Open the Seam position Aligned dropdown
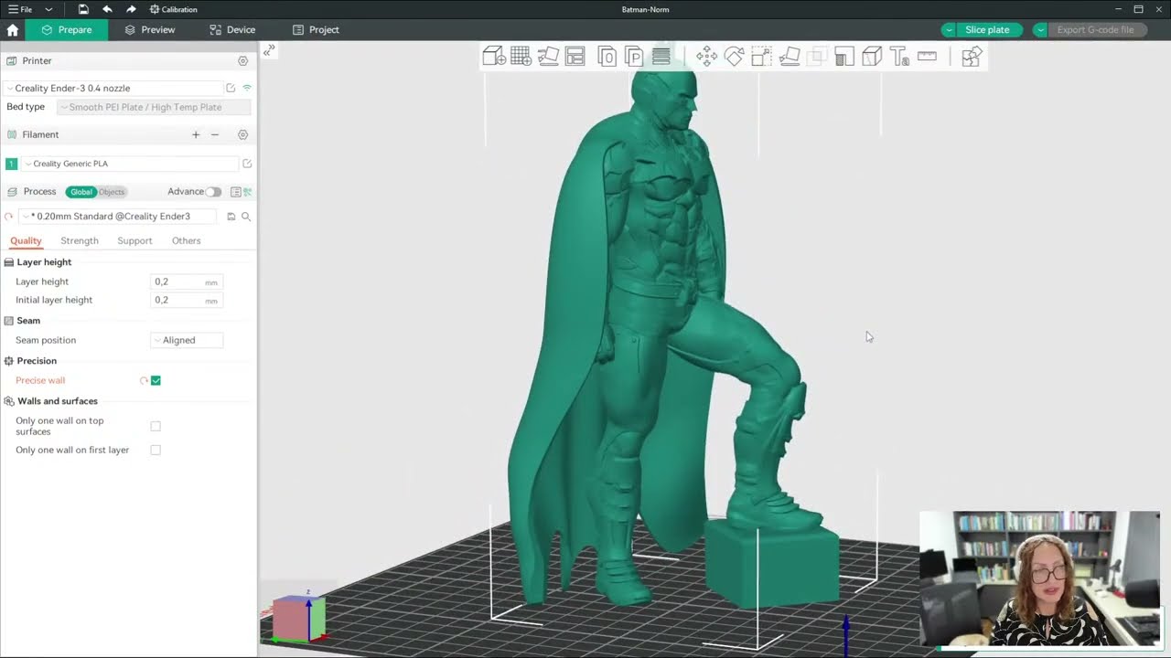The height and width of the screenshot is (658, 1171). pos(186,340)
